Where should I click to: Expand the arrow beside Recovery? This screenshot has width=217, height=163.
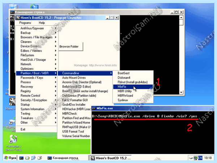point(55,87)
